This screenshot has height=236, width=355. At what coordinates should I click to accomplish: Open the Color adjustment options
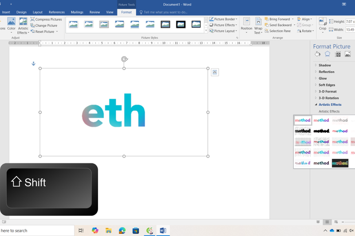(x=11, y=25)
